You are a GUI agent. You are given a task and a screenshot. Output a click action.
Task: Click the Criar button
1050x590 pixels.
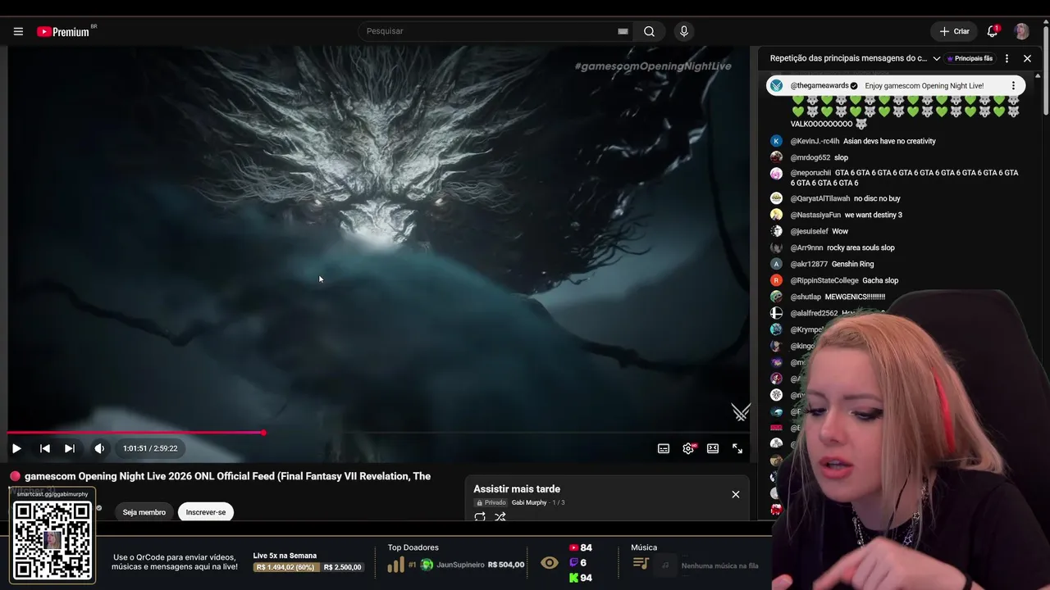(x=954, y=31)
